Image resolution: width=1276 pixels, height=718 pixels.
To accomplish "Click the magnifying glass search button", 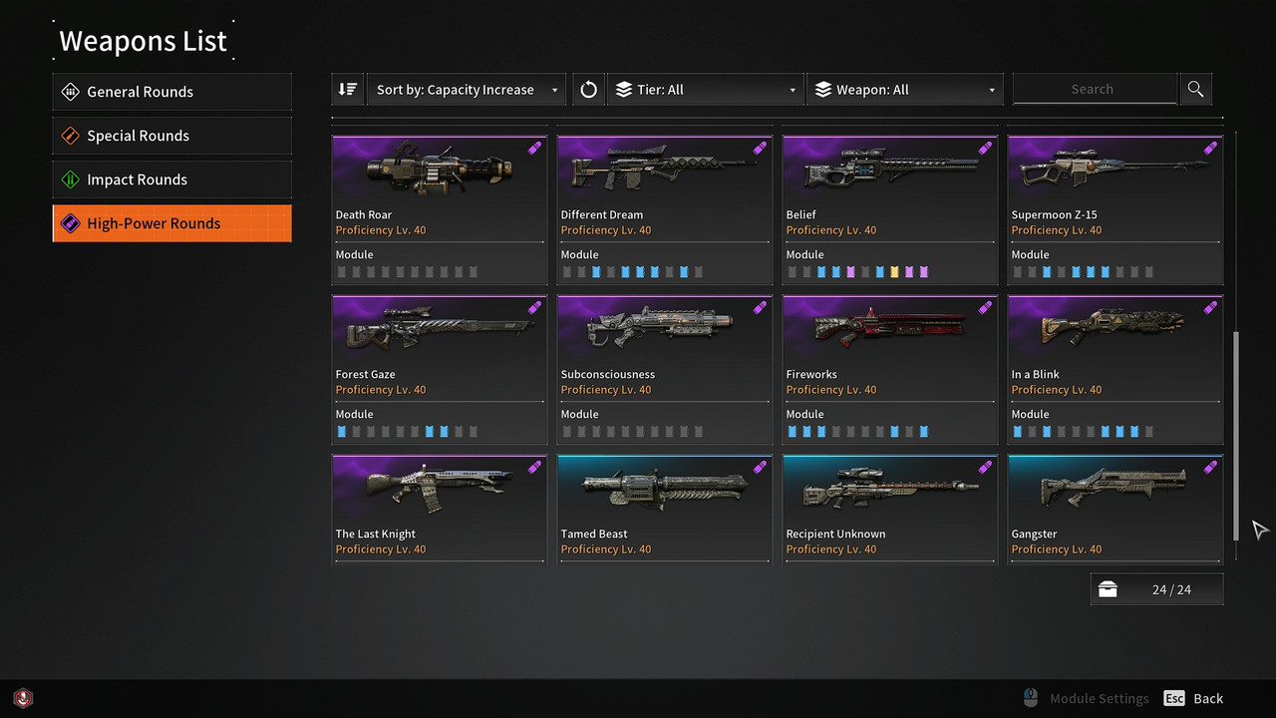I will click(x=1195, y=89).
